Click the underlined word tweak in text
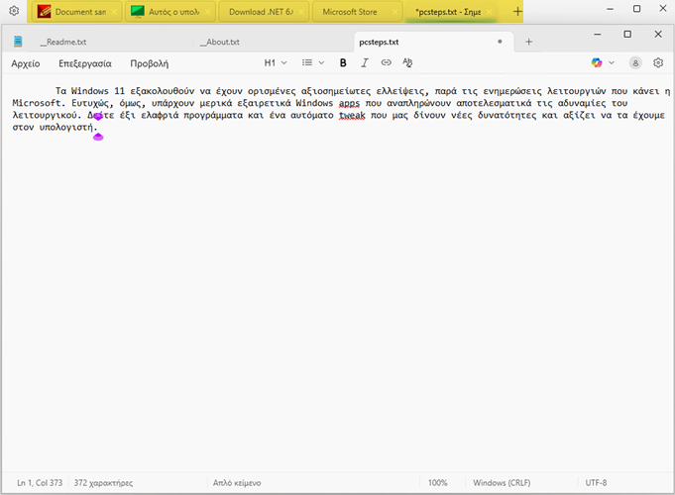 pos(352,115)
